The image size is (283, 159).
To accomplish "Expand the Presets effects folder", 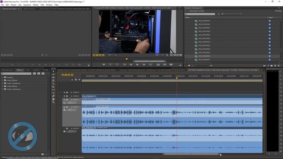I will click(2, 77).
